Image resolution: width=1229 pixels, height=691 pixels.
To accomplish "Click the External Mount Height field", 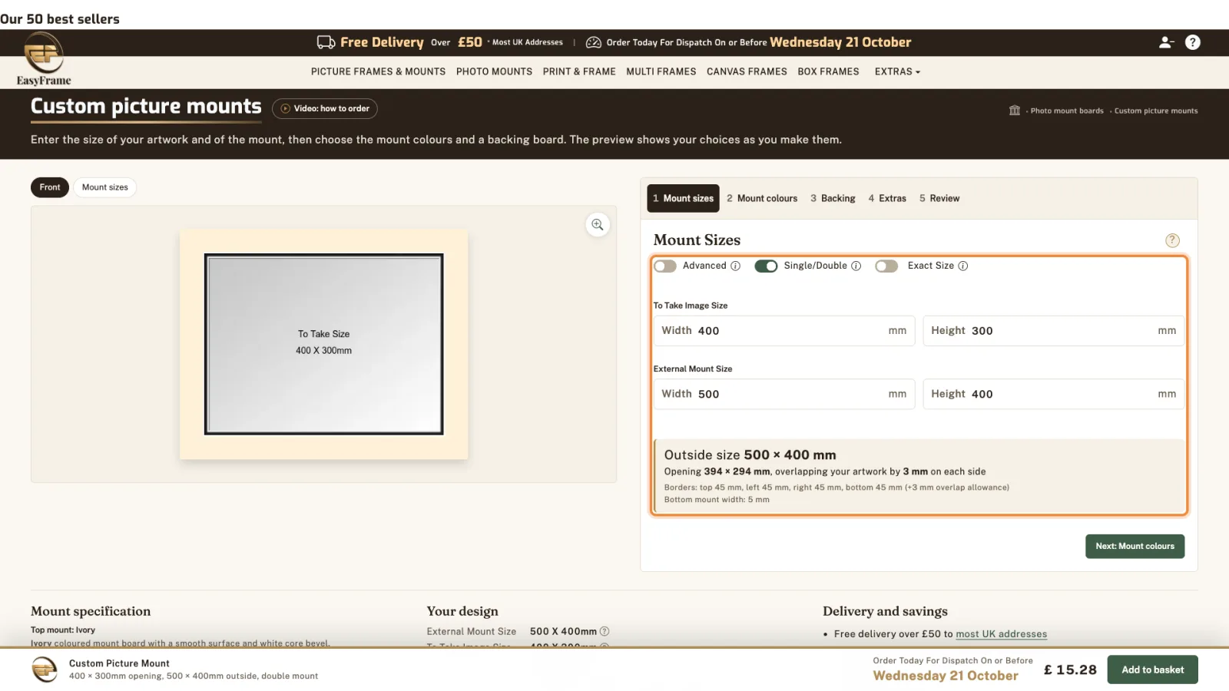I will [1053, 394].
